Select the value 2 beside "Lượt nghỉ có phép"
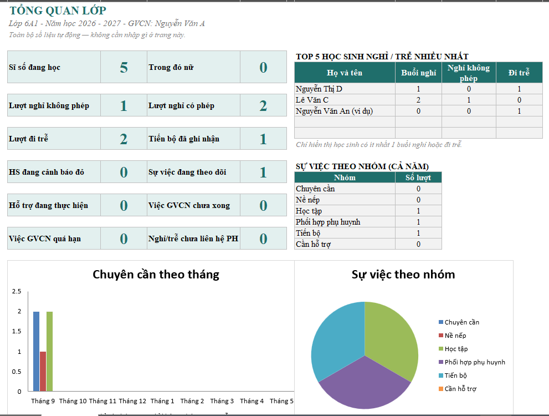Viewport: 549px width, 416px height. click(x=263, y=105)
